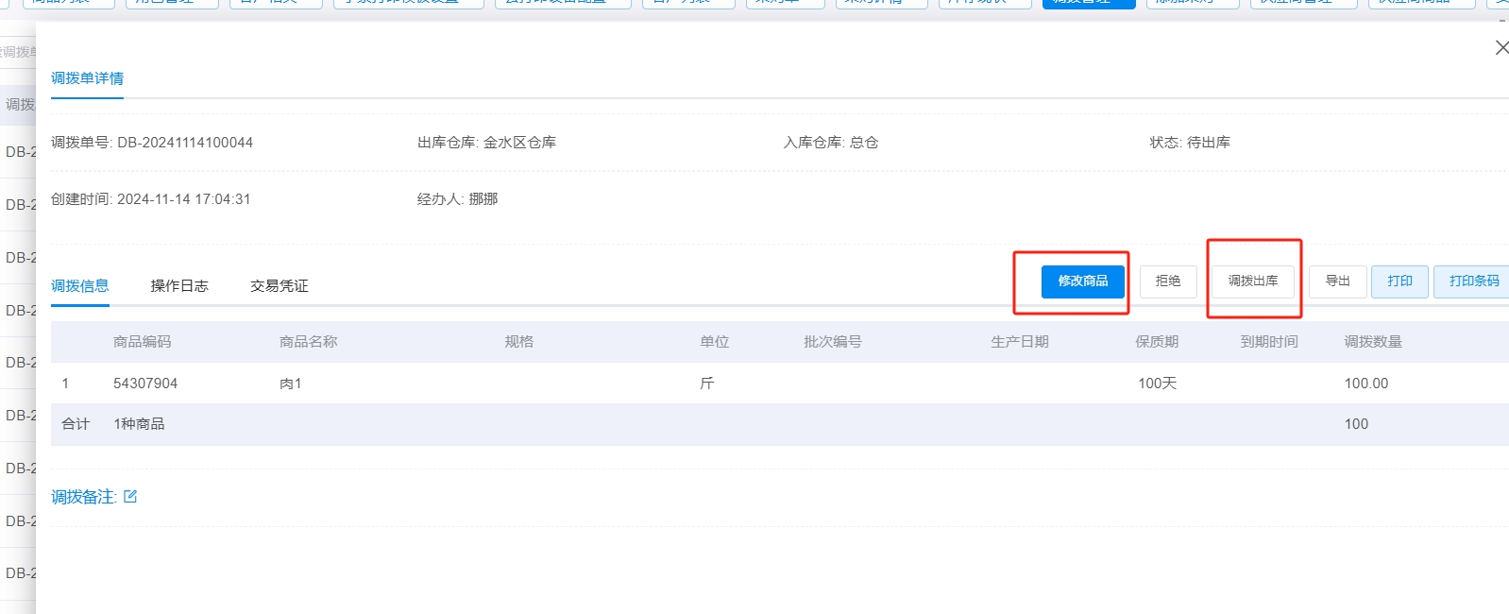Screen dimensions: 1509x614
Task: Click the 调拨备注 remark label
Action: [83, 497]
